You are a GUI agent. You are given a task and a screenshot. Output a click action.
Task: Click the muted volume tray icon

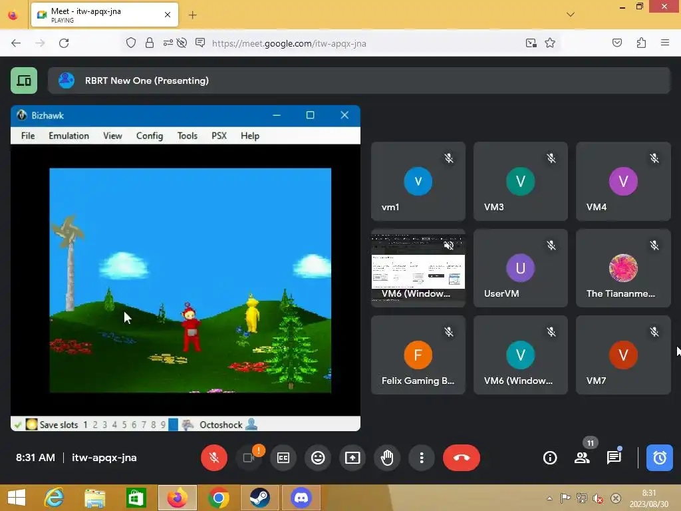598,498
